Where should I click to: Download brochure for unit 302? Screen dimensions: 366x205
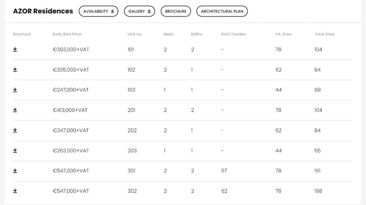(x=15, y=191)
